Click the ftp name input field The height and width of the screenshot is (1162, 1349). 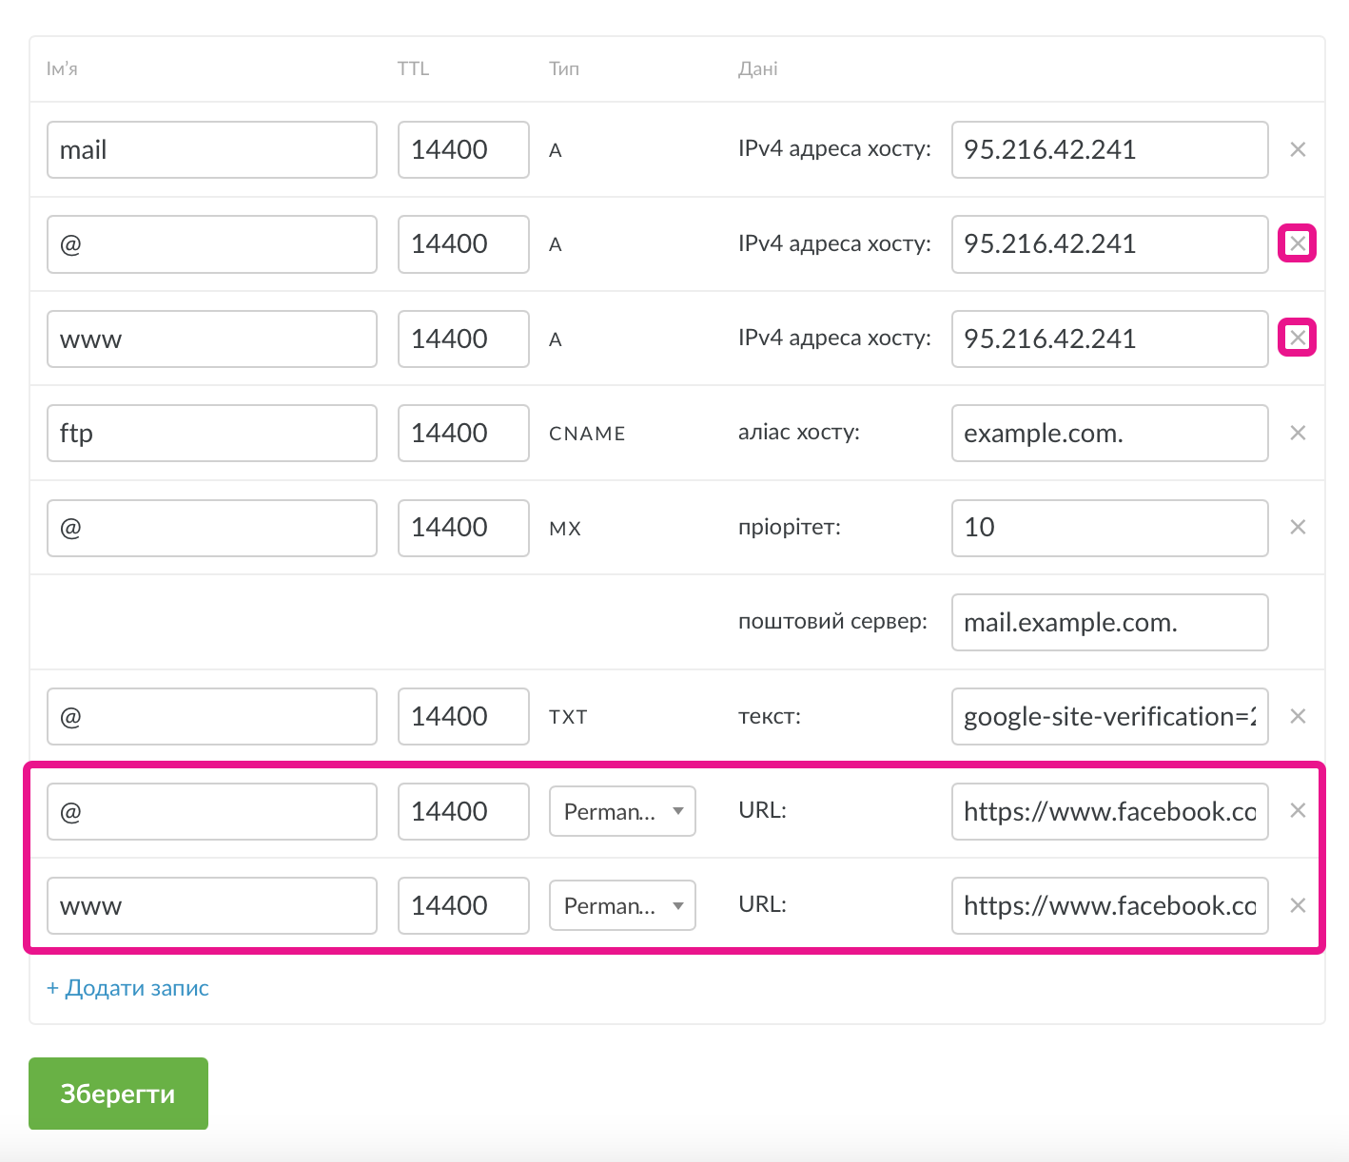211,433
